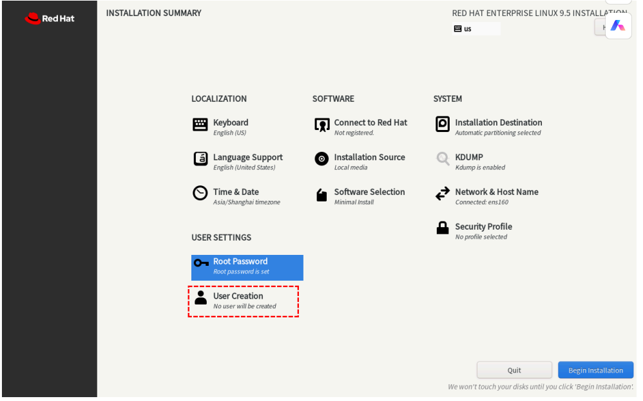
Task: Click 'Asia/Shanghai timezone' status text
Action: click(247, 202)
